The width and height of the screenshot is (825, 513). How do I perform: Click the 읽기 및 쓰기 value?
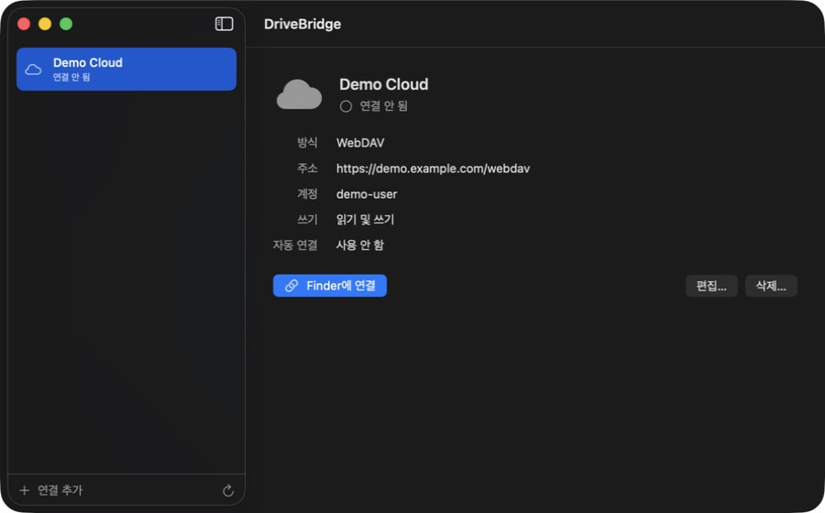(365, 219)
